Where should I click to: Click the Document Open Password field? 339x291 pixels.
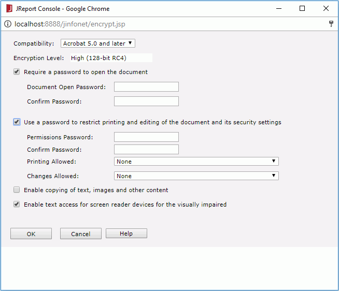coord(146,87)
